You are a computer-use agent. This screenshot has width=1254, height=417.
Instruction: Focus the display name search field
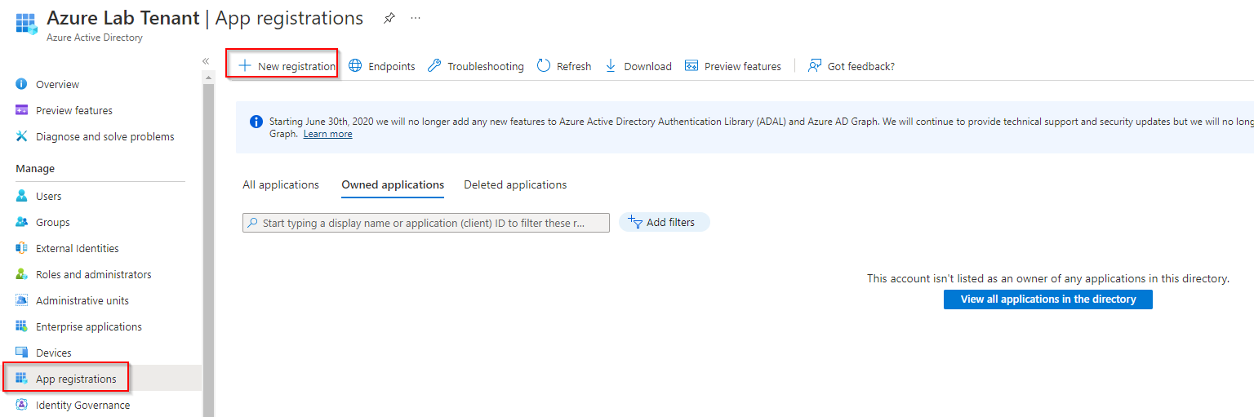point(426,223)
